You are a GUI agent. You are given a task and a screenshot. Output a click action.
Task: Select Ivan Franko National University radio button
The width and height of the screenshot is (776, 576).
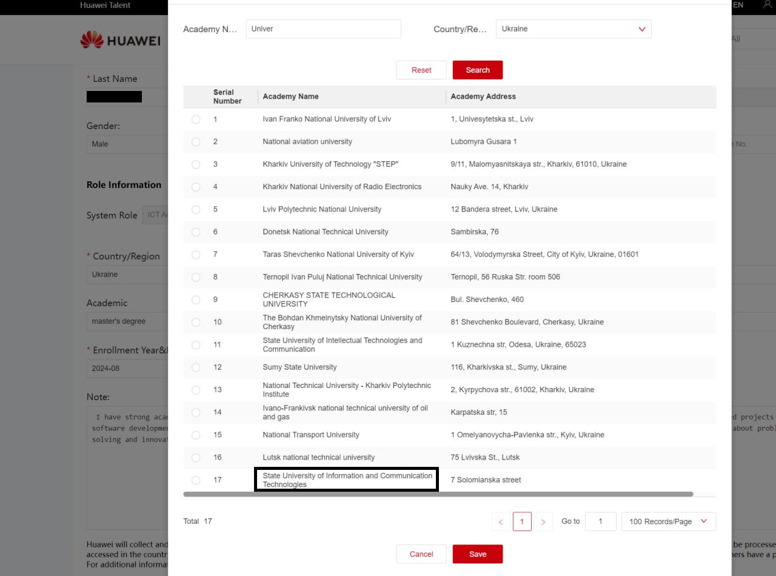coord(196,119)
